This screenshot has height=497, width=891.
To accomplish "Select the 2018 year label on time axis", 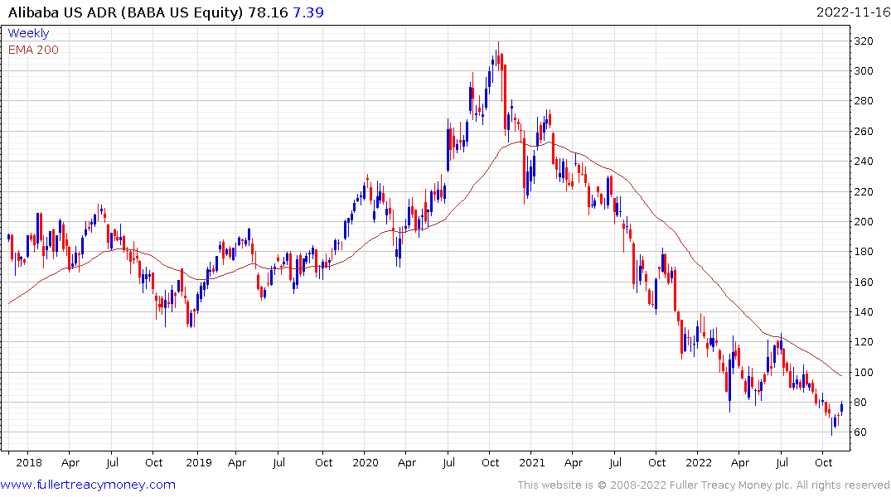I will tap(29, 462).
